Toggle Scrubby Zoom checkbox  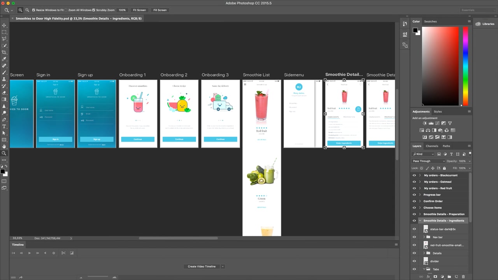(94, 10)
